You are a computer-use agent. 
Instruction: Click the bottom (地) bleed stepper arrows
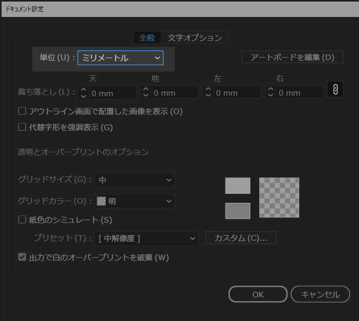pos(146,93)
